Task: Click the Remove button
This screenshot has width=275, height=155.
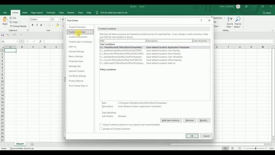Action: click(189, 121)
